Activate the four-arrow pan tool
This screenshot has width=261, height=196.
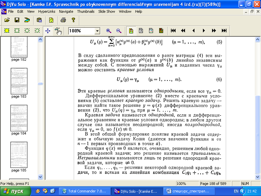[x=48, y=31]
